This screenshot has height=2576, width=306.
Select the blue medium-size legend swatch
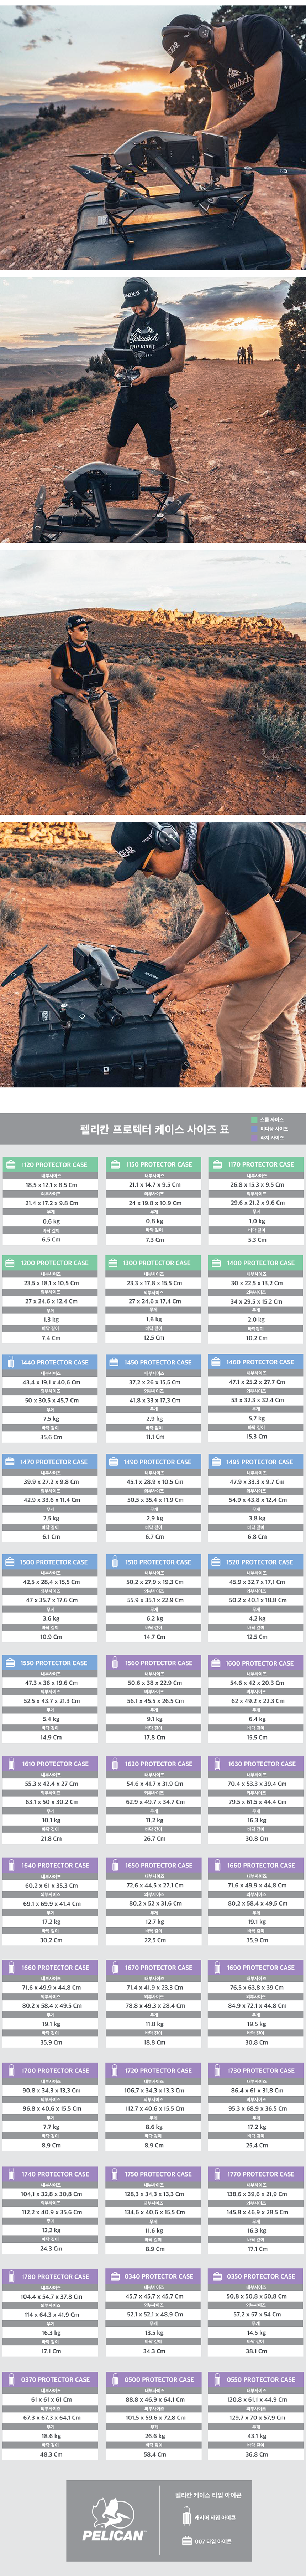coord(254,1129)
